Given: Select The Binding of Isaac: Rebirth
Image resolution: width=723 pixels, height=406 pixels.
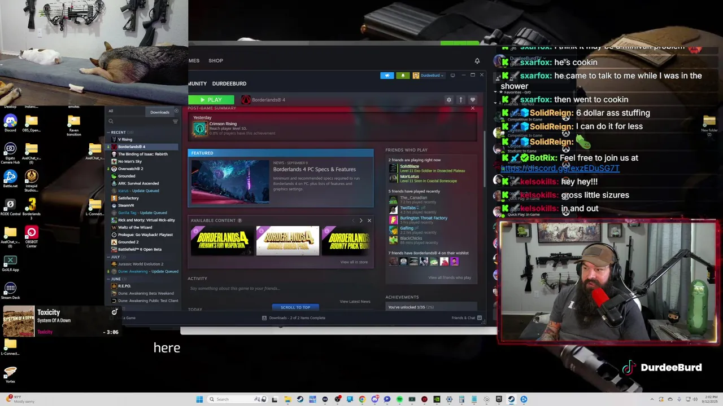Looking at the screenshot, I should pyautogui.click(x=142, y=154).
